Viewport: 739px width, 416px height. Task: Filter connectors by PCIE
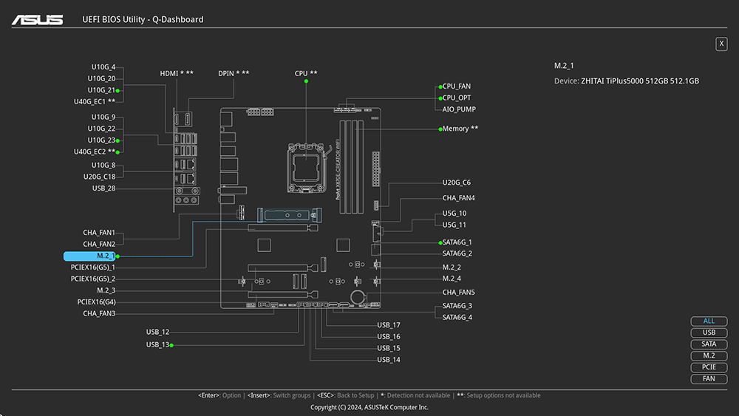pyautogui.click(x=709, y=367)
